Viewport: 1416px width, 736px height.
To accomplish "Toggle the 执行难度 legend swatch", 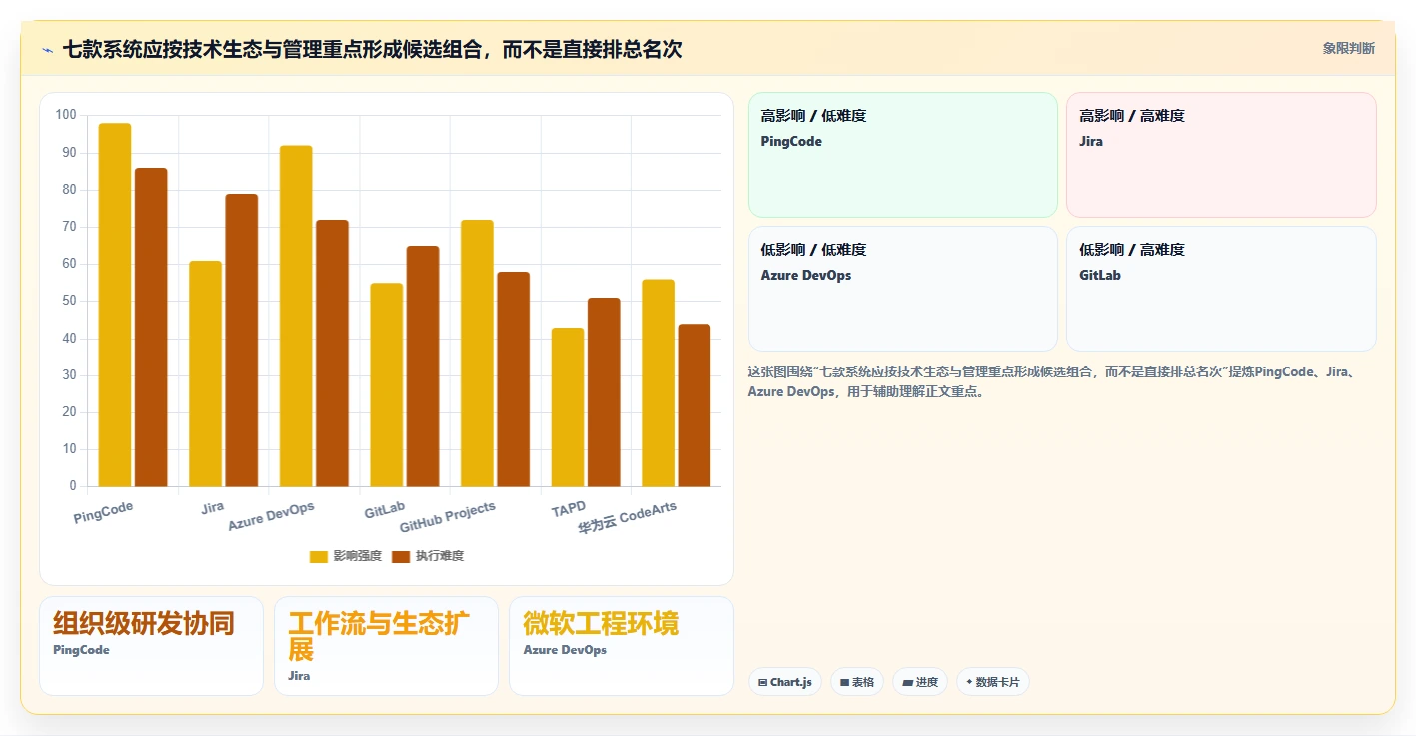I will pos(401,557).
